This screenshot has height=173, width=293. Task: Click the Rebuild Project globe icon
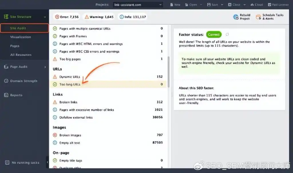[235, 17]
